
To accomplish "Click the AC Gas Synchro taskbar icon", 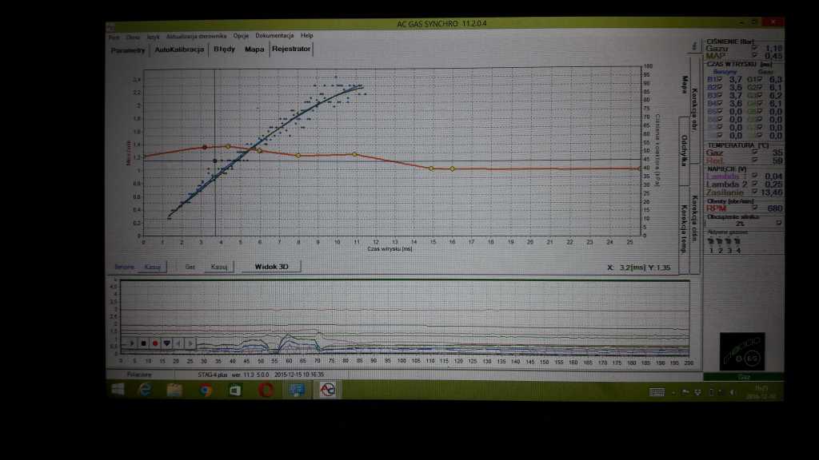I will 326,390.
